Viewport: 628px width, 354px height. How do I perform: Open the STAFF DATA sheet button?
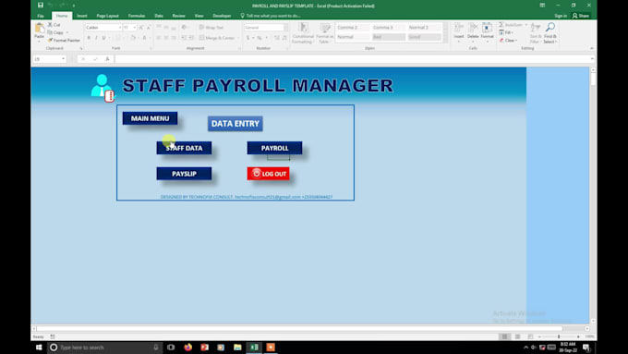coord(184,148)
